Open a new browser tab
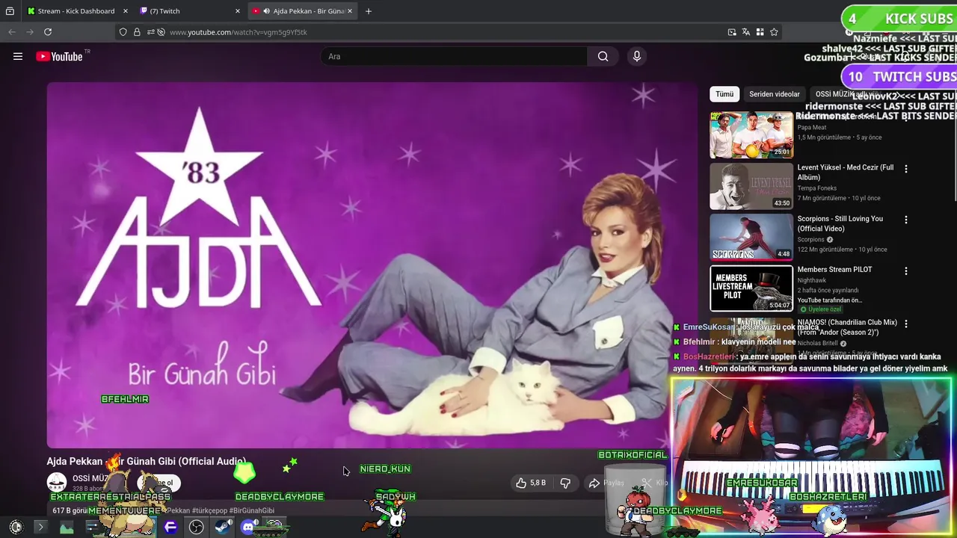Screen dimensions: 957x538 pos(369,11)
